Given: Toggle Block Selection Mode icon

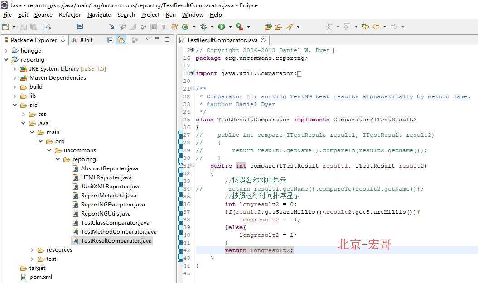Looking at the screenshot, I should pos(154,27).
